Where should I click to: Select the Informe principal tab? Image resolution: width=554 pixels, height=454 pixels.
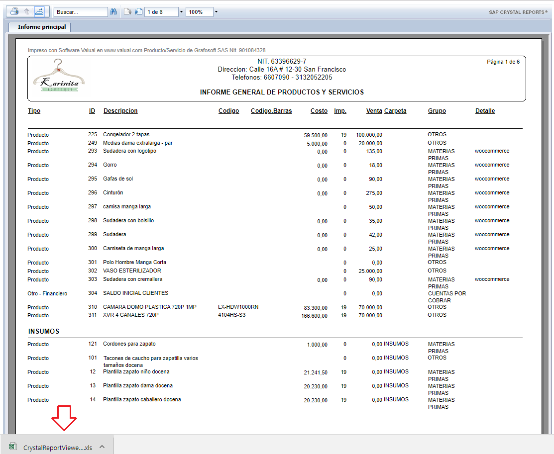pyautogui.click(x=42, y=27)
